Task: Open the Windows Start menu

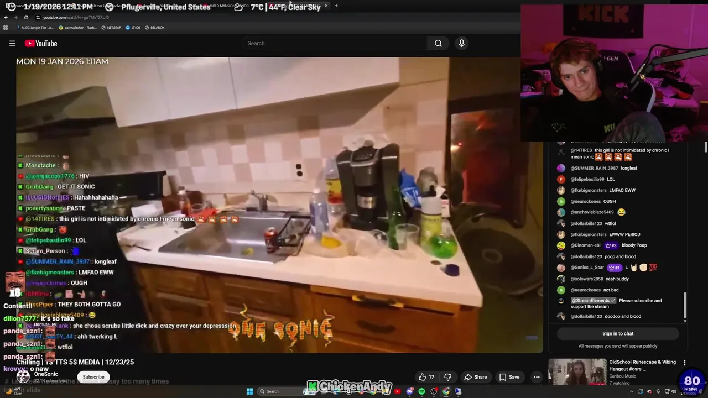Action: [x=250, y=391]
